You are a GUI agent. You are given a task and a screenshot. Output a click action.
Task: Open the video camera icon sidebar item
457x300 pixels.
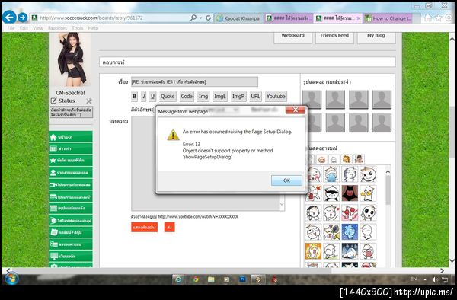click(x=71, y=185)
